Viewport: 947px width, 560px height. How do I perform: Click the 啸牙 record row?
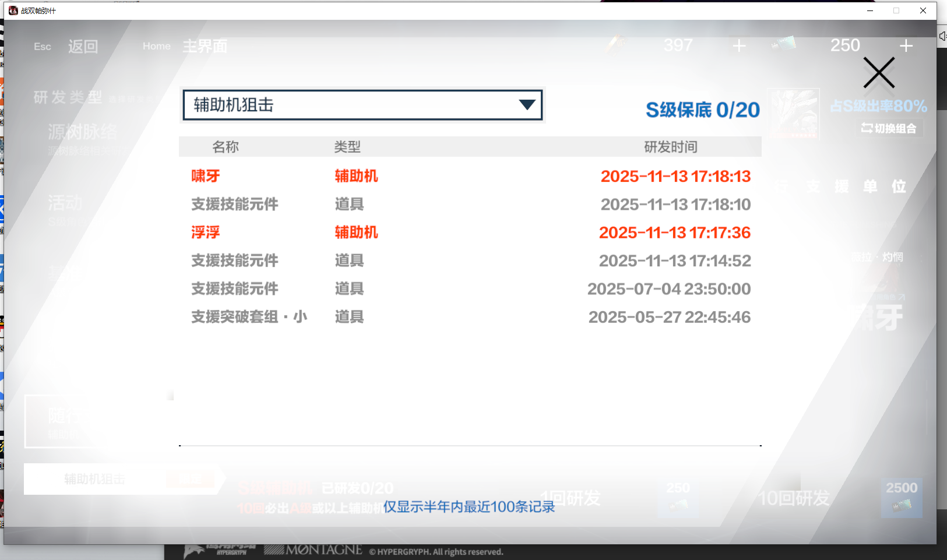[470, 176]
